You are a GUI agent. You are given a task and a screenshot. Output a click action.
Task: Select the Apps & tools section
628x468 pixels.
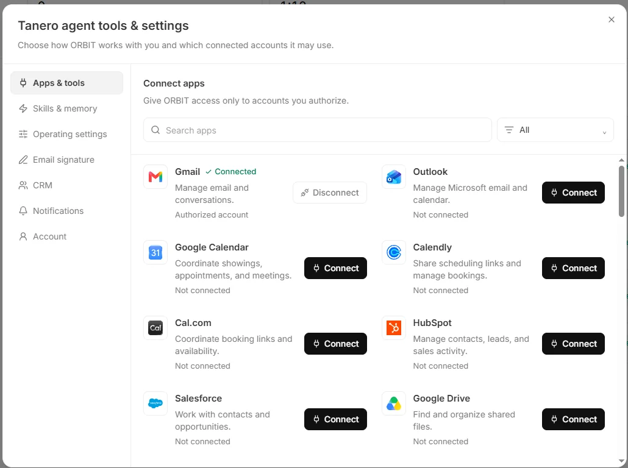coord(66,83)
